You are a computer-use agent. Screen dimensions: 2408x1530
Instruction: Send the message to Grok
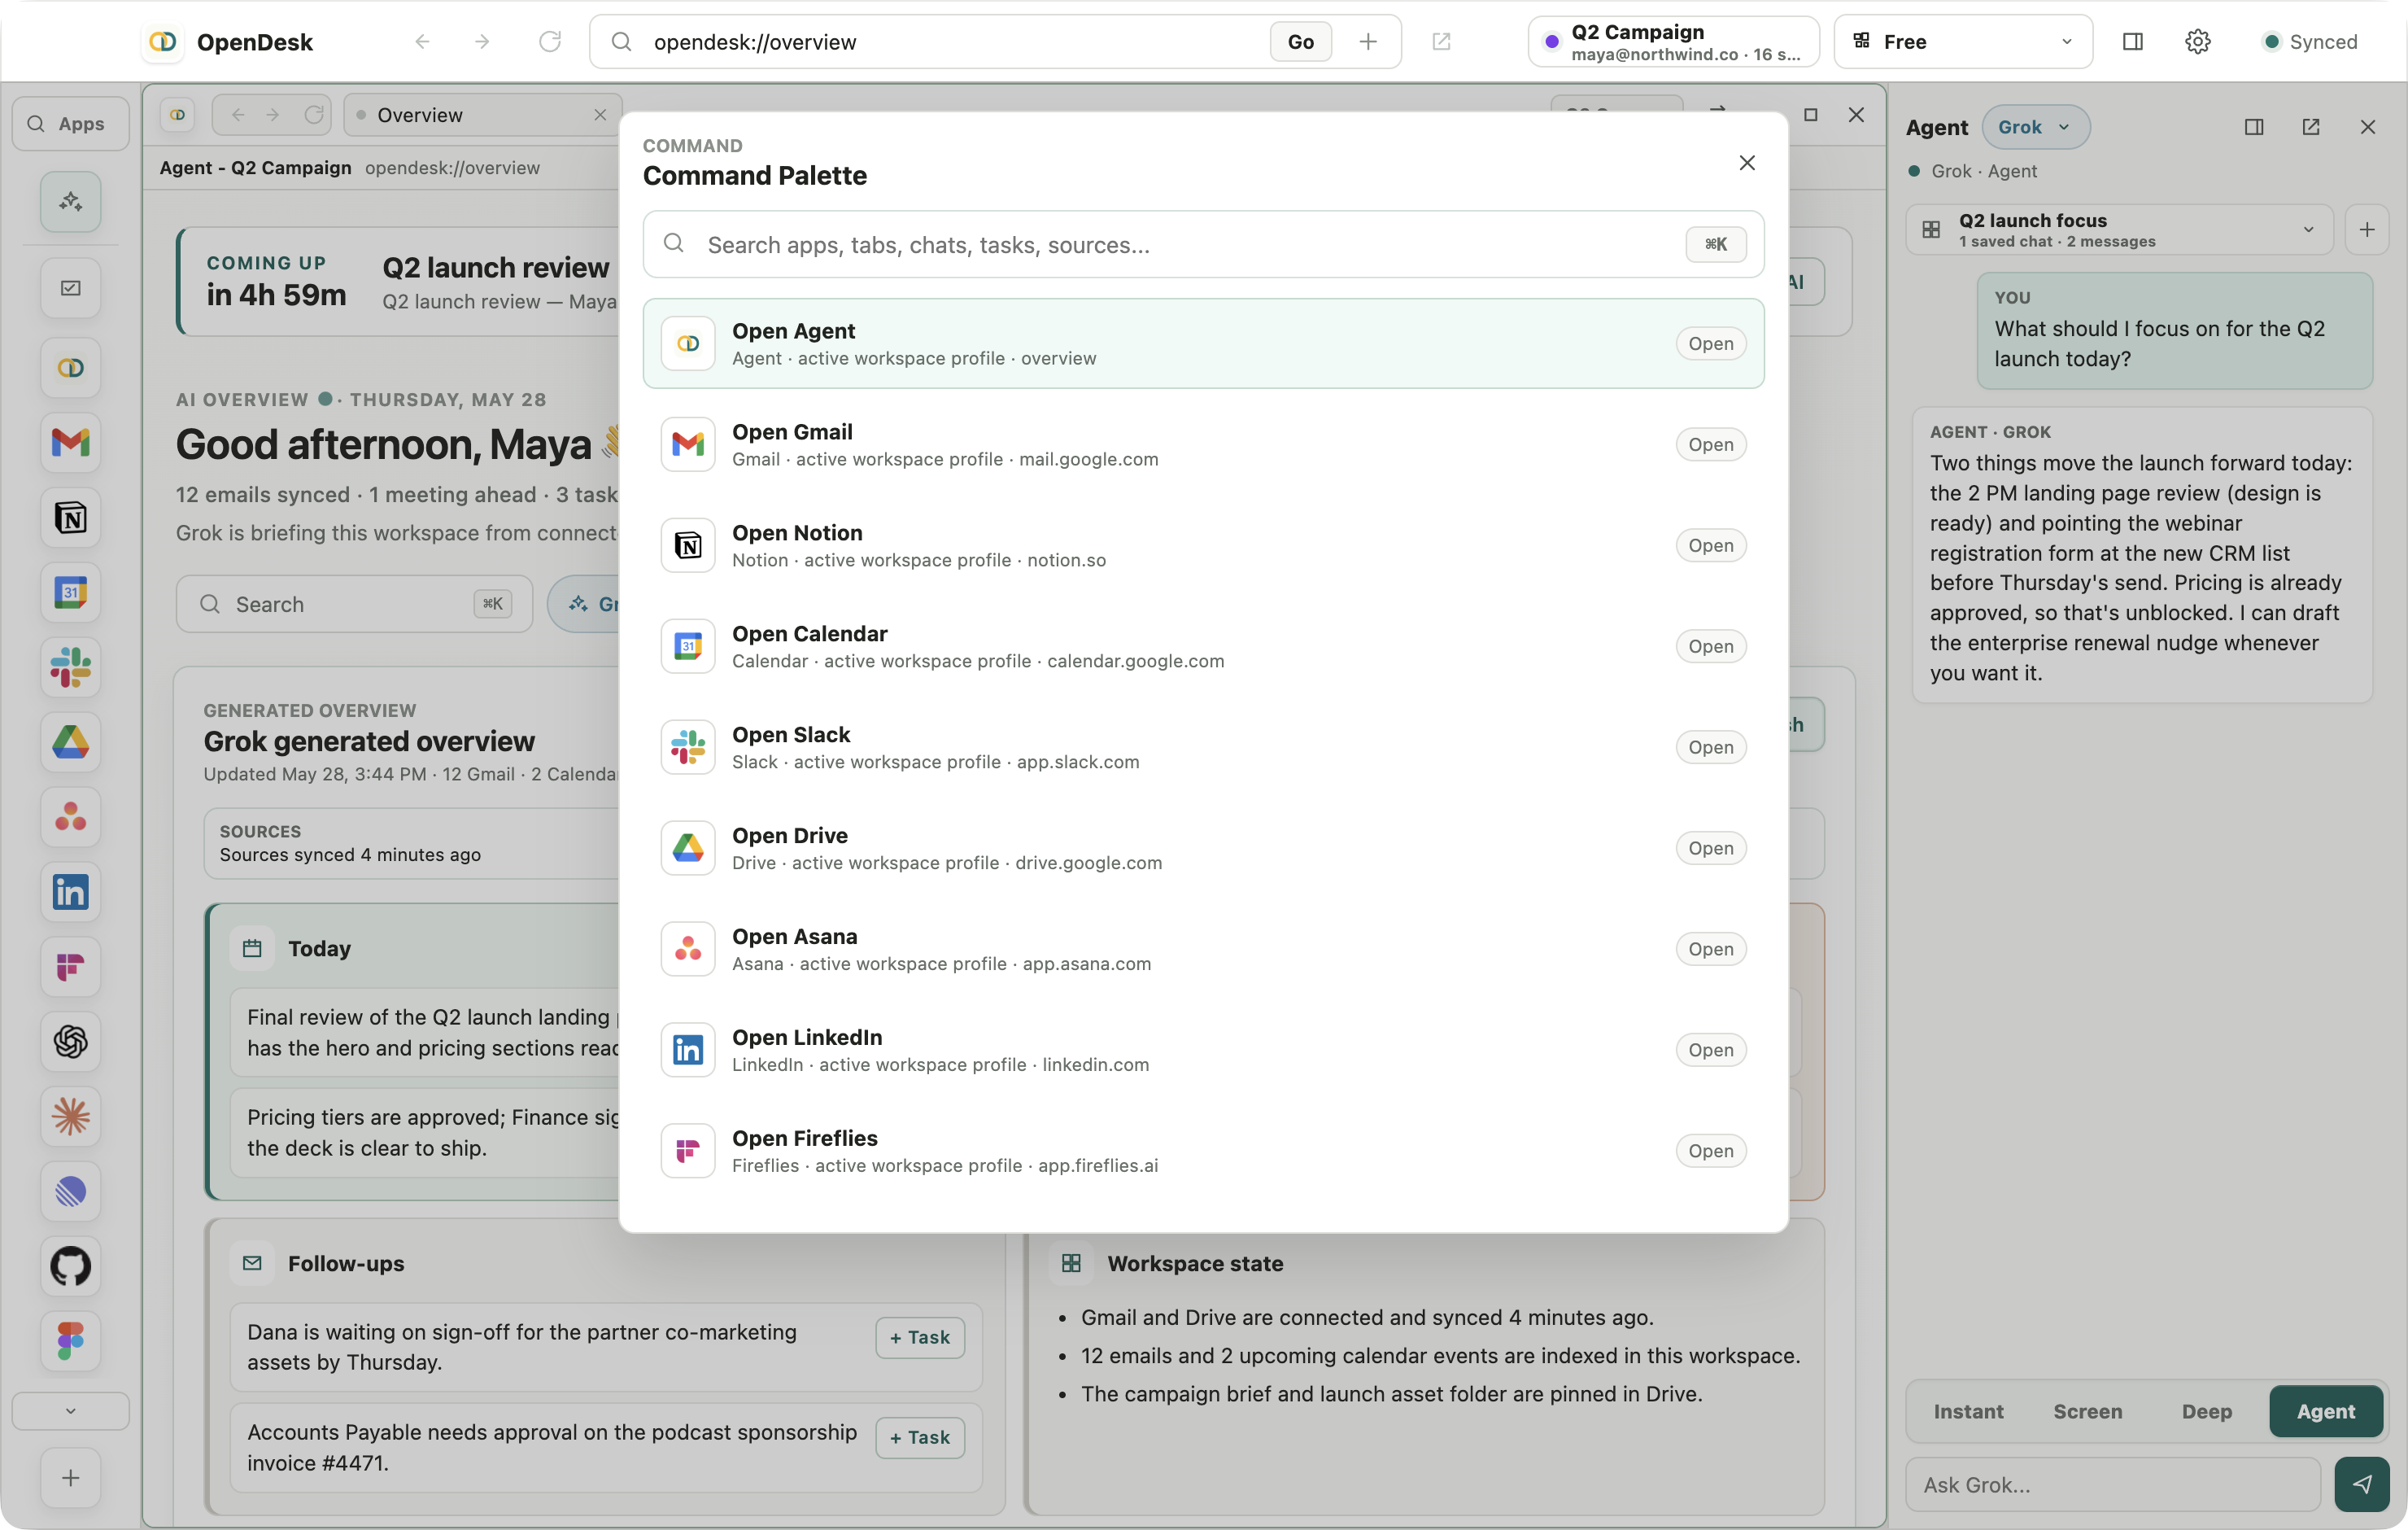point(2362,1484)
